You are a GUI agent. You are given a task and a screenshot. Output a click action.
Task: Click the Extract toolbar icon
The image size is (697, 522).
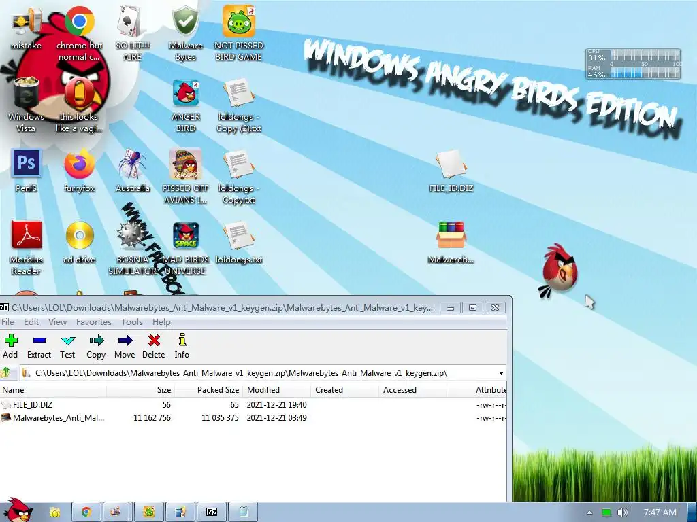click(x=39, y=346)
